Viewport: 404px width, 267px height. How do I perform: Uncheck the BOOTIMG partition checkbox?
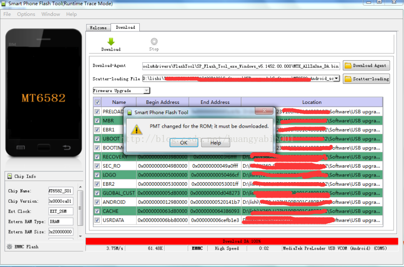(x=97, y=148)
